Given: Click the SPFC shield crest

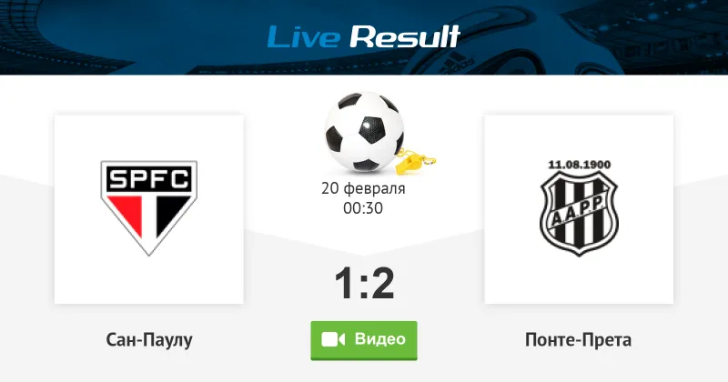Looking at the screenshot, I should click(148, 208).
